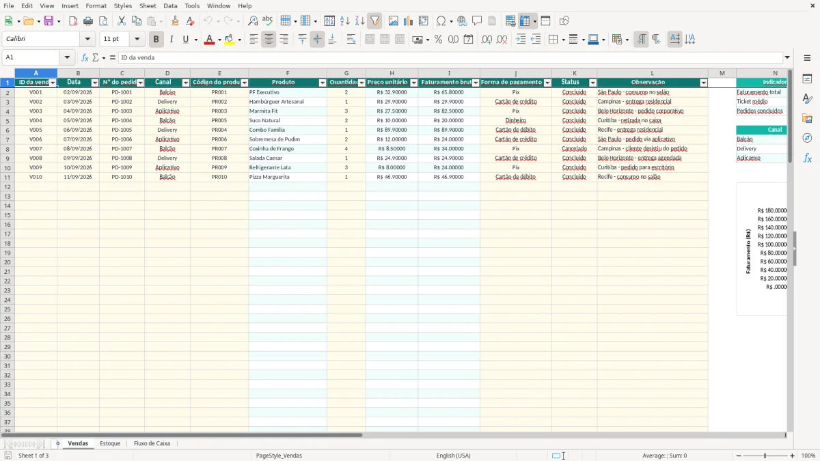820x461 pixels.
Task: Format cell as percent
Action: click(x=439, y=40)
